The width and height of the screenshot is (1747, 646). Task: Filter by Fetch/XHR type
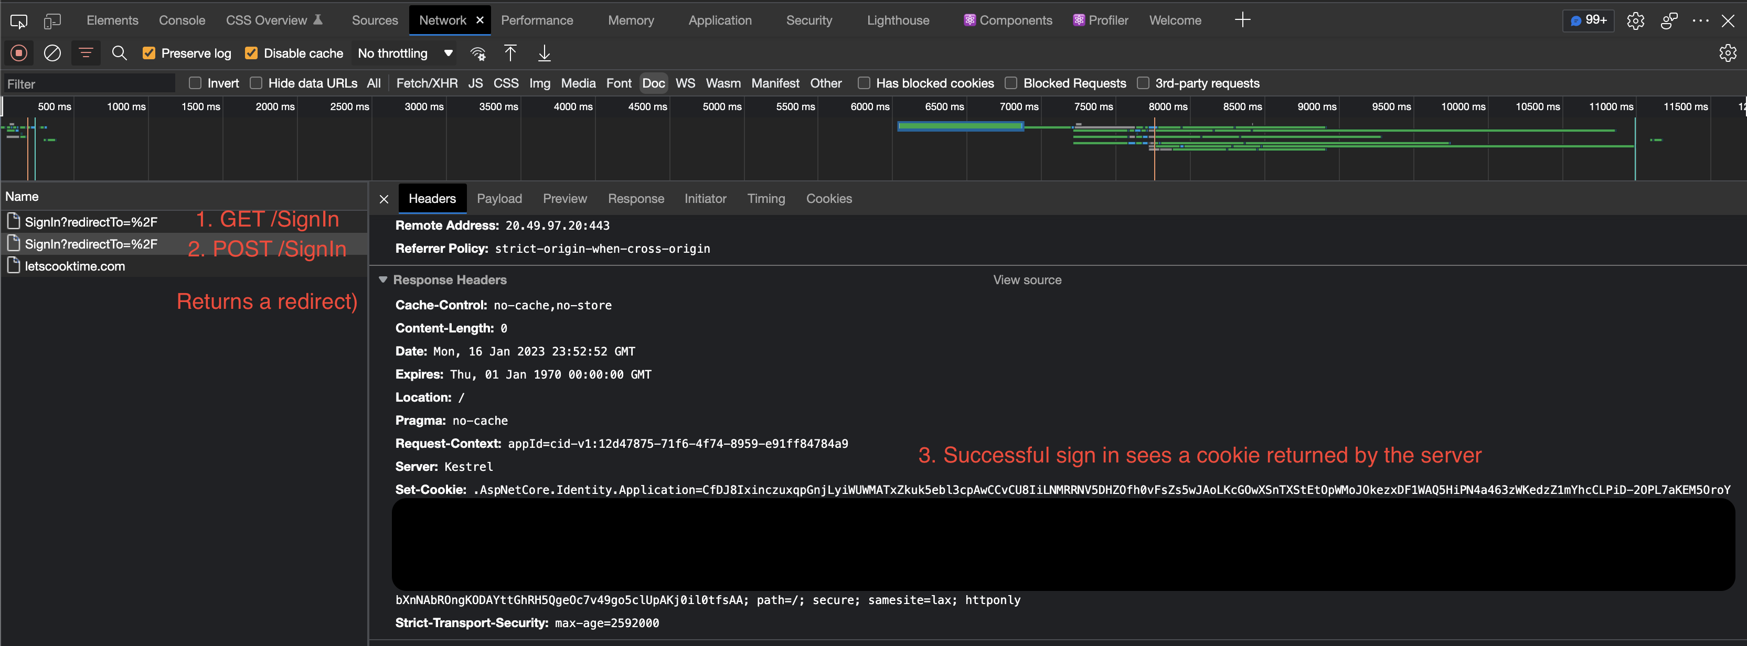click(x=427, y=83)
